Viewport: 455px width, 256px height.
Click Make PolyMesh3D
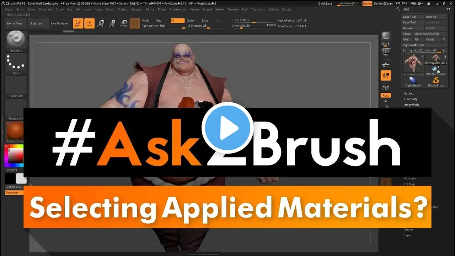tap(430, 34)
